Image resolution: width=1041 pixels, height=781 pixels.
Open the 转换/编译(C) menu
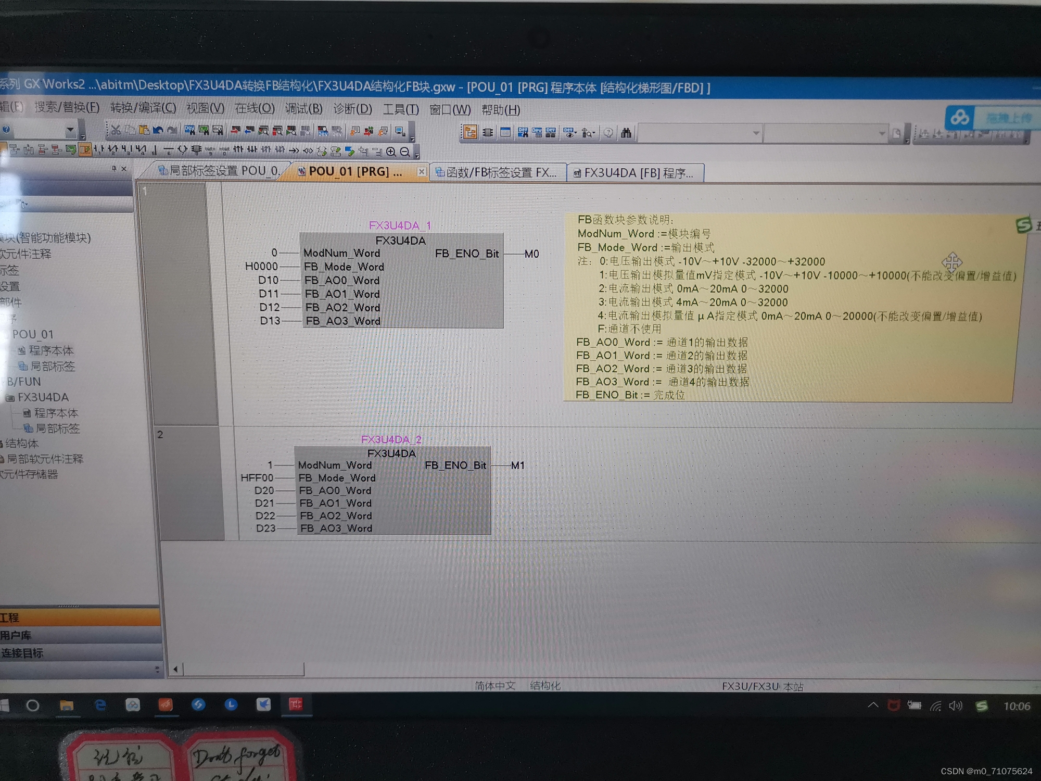143,108
